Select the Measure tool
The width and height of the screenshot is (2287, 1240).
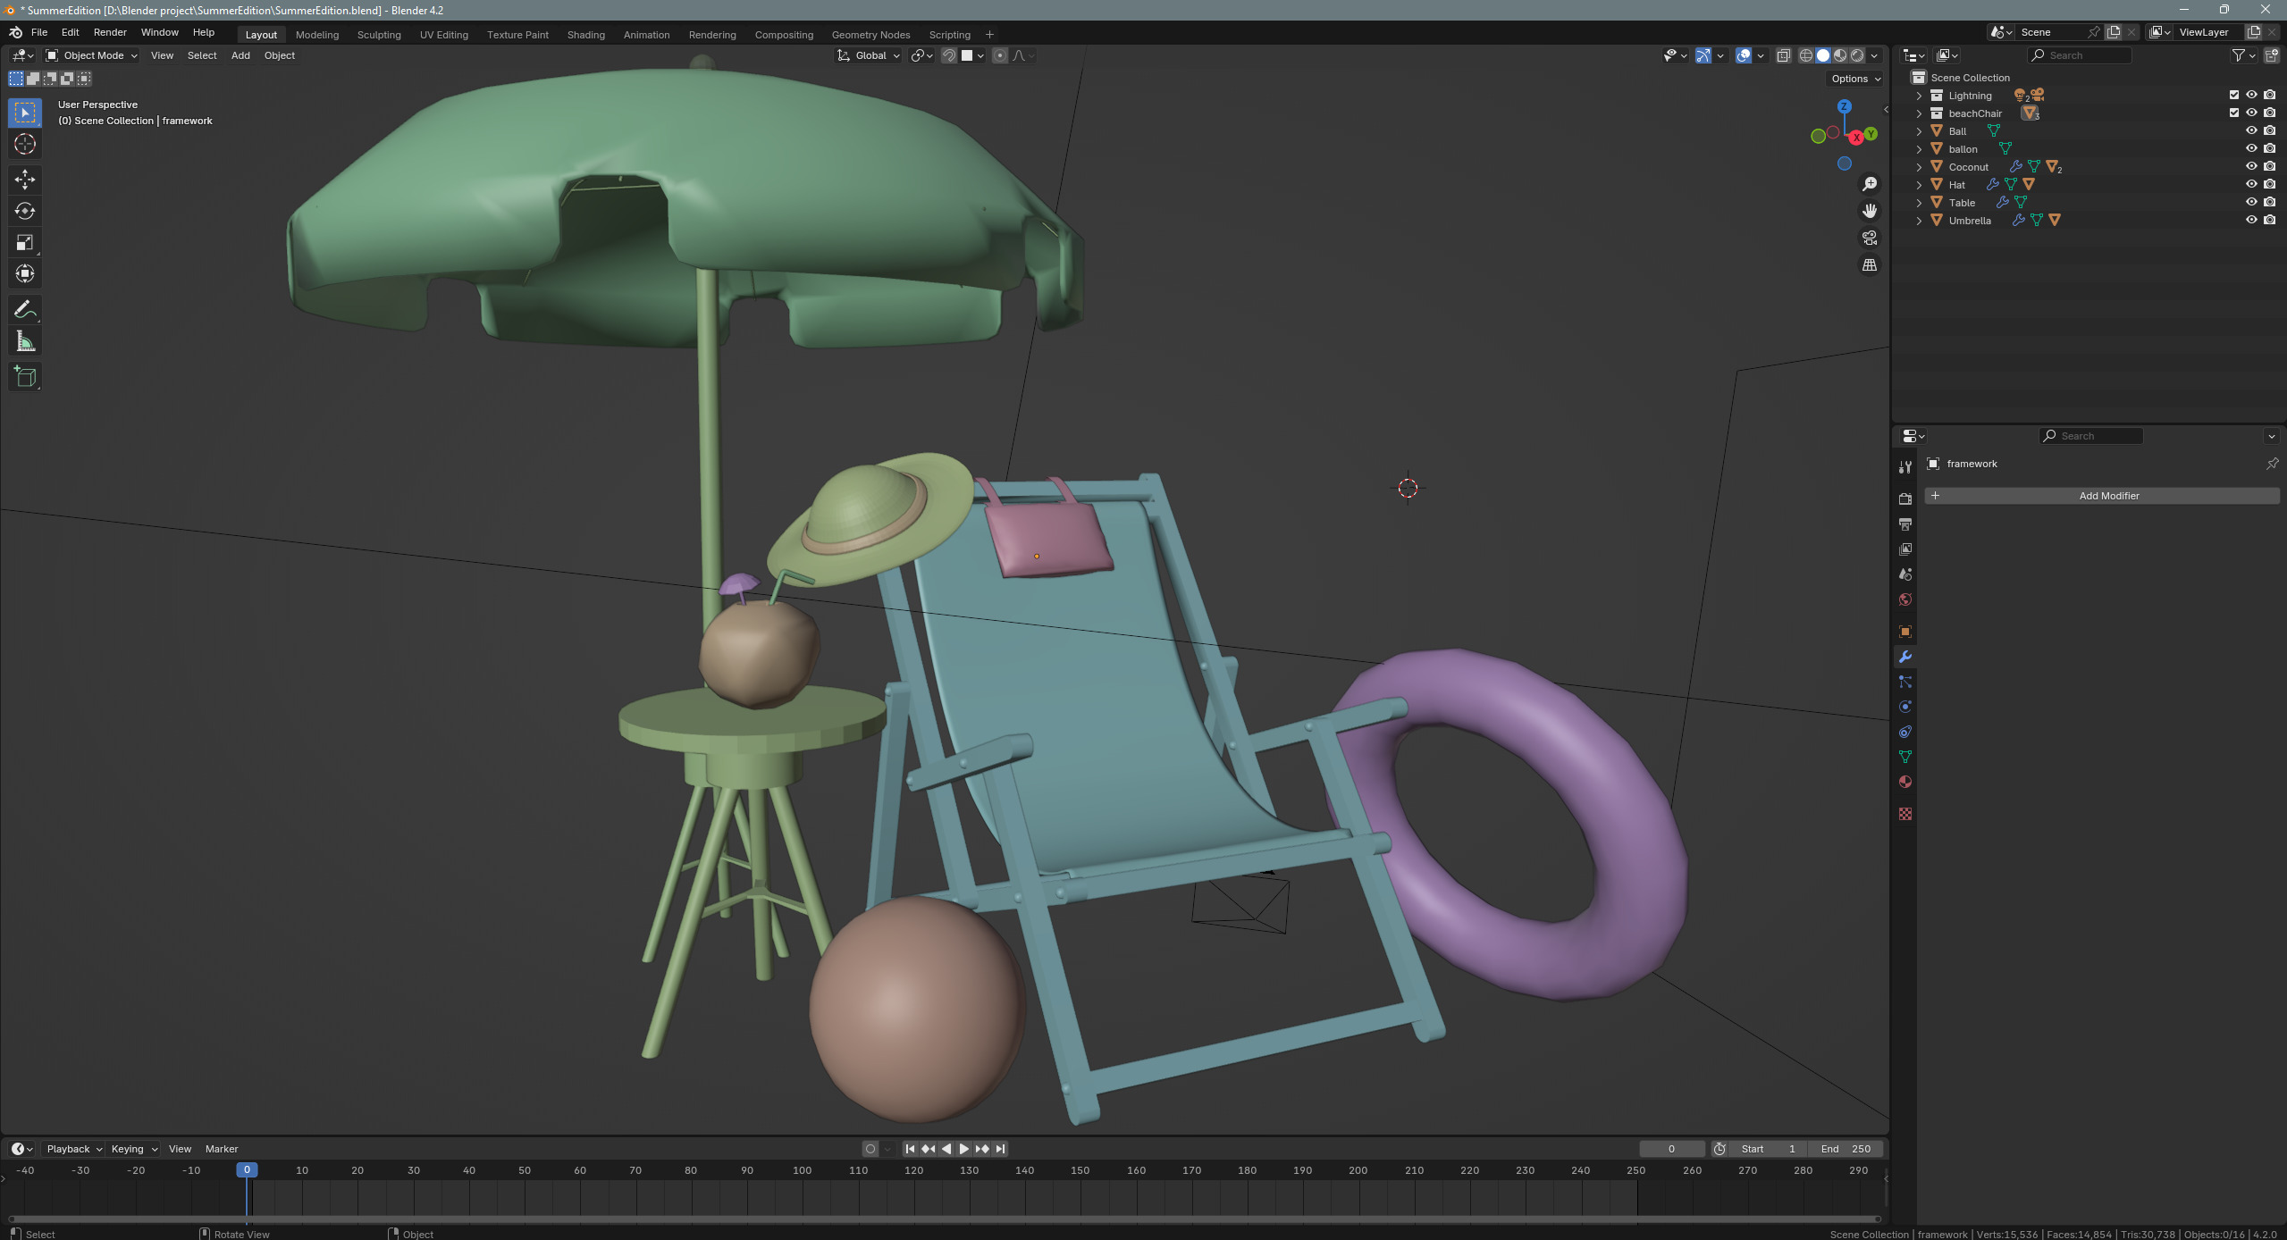click(x=25, y=341)
